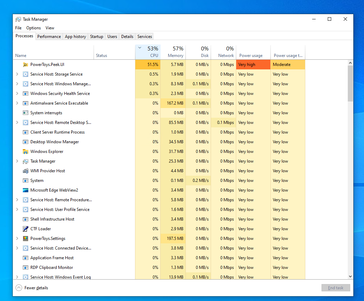Select the PowerToys.Settings filmstrip icon
This screenshot has height=301, width=364.
25,238
